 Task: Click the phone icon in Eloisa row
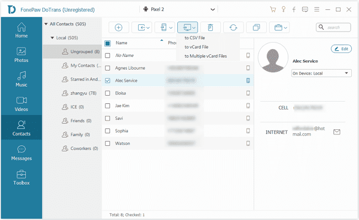[x=248, y=93]
